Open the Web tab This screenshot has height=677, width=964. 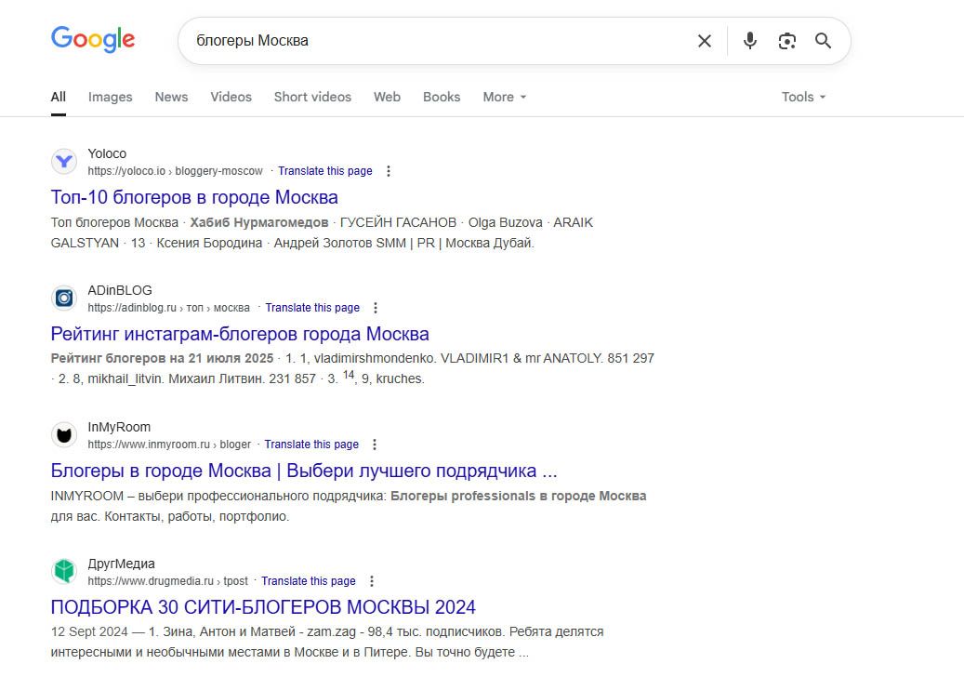[x=387, y=97]
